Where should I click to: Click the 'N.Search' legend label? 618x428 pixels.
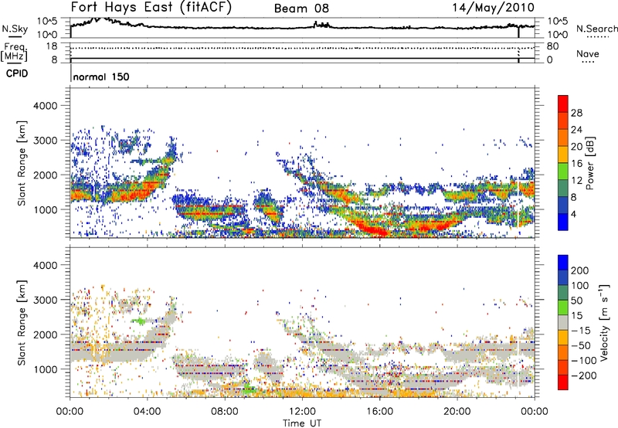point(597,29)
